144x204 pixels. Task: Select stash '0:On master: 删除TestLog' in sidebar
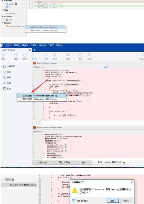(19, 185)
